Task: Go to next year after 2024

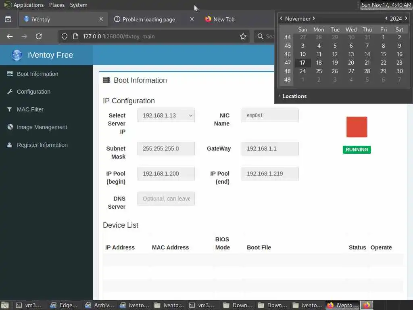Action: click(x=406, y=18)
